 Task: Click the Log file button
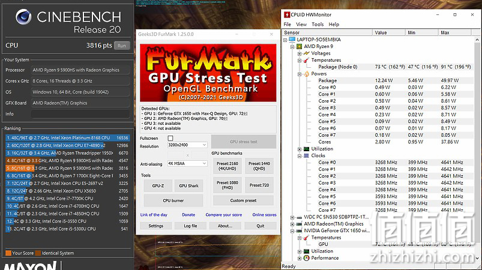pos(191,226)
